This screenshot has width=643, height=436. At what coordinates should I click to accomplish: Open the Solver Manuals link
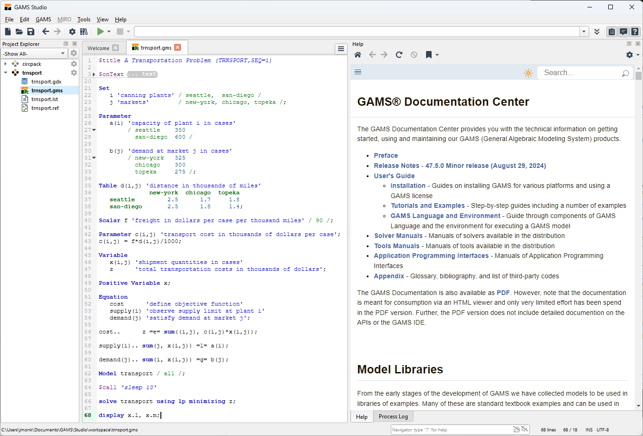398,236
